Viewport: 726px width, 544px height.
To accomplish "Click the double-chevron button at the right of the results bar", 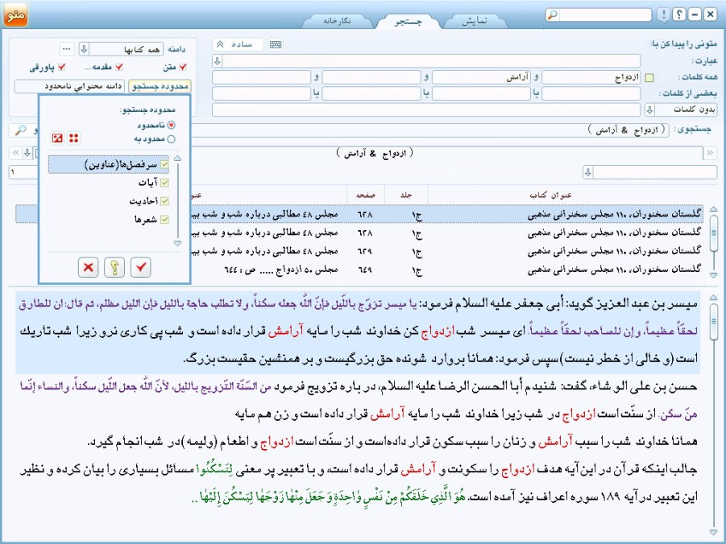I will (x=710, y=152).
